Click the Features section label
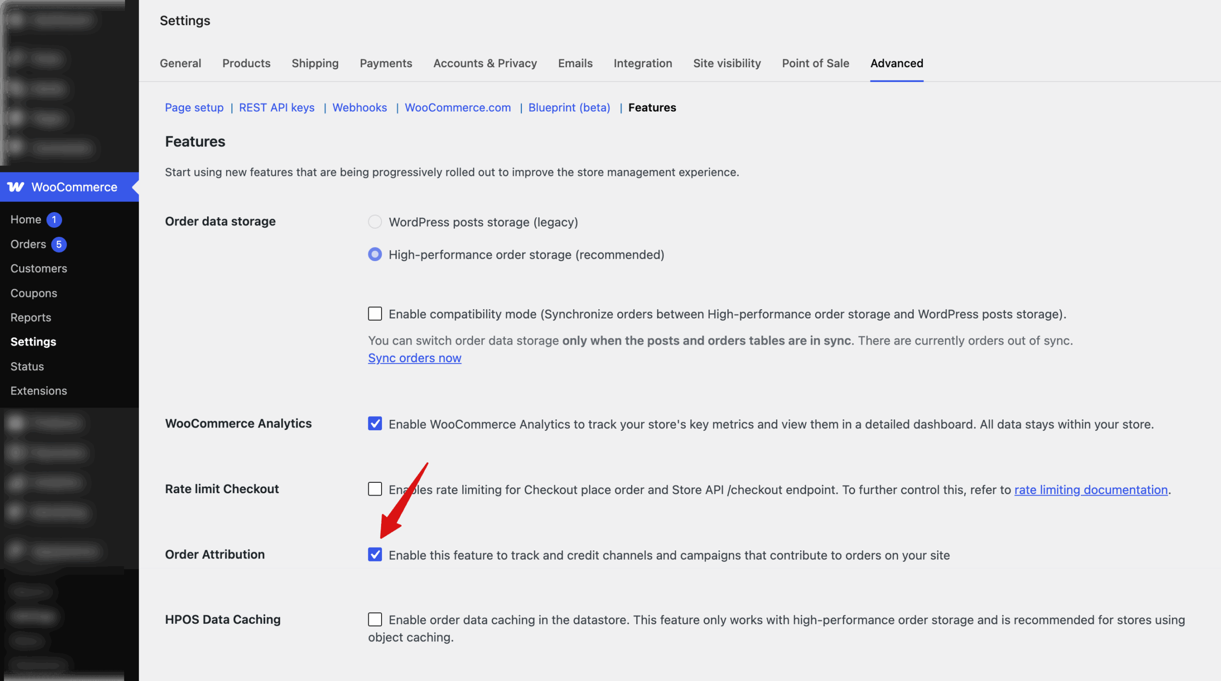This screenshot has height=681, width=1221. (652, 107)
